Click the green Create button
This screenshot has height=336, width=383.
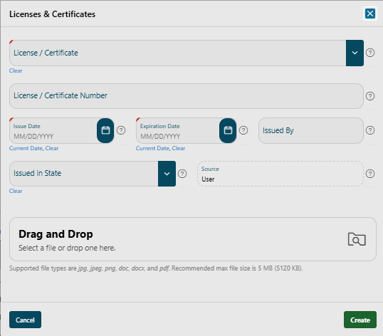coord(360,320)
